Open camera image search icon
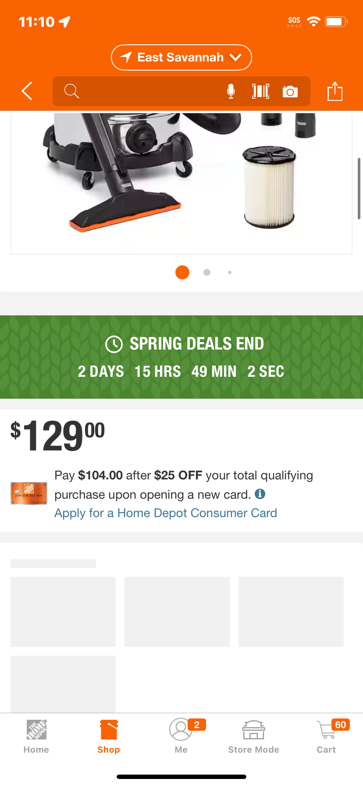363x786 pixels. click(x=290, y=91)
